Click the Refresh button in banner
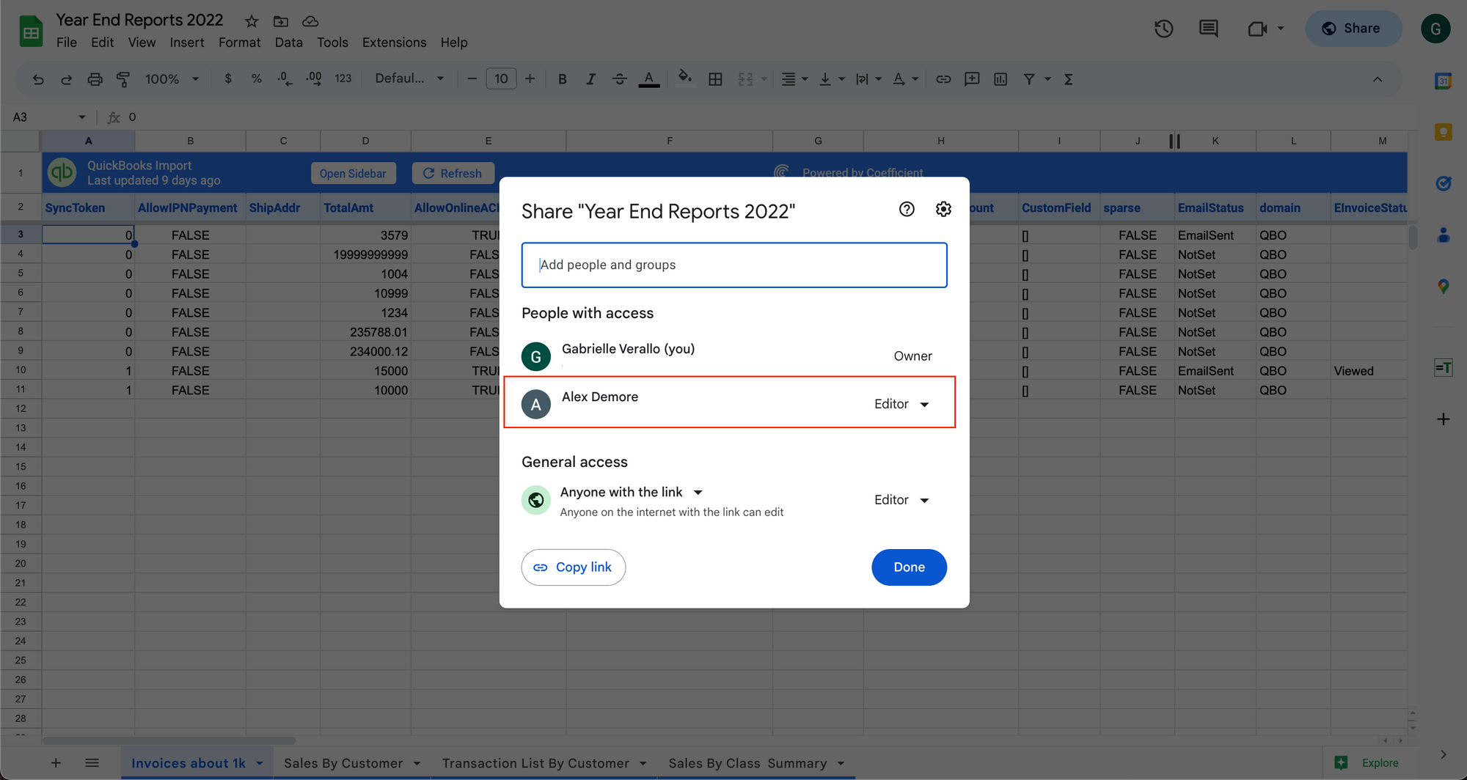Screen dimensions: 1467x780 click(453, 174)
